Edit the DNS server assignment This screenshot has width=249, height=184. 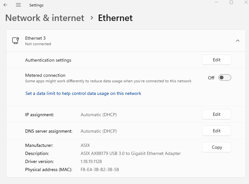pos(216,131)
